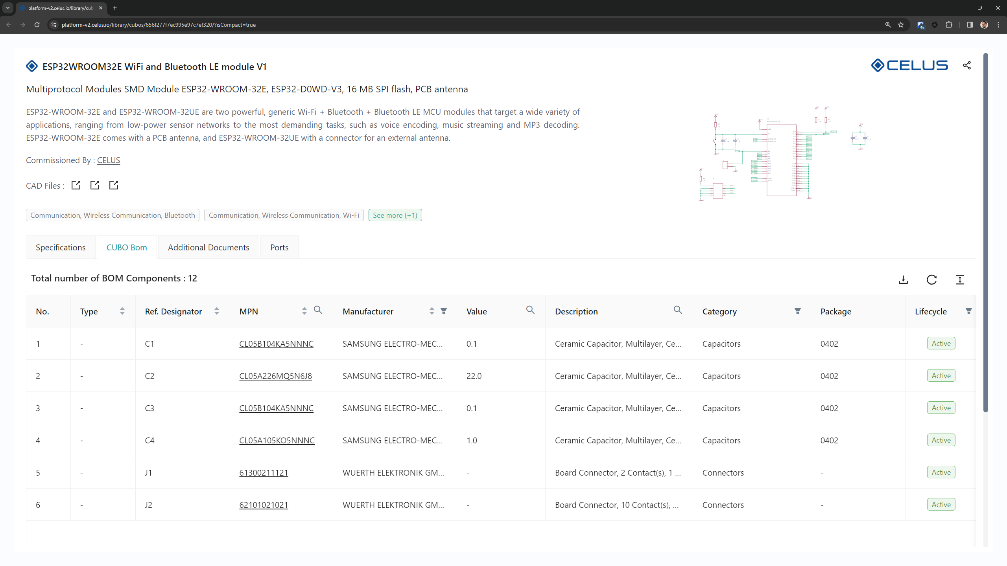This screenshot has width=1007, height=566.
Task: Click the Active badge for row C1
Action: click(x=941, y=343)
